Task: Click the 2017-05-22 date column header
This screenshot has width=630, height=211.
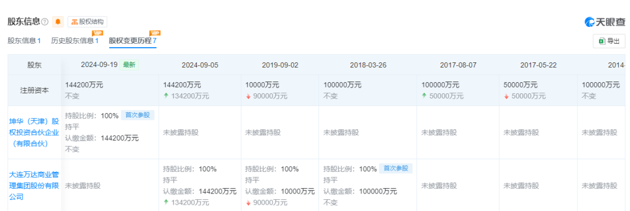Action: pos(538,65)
